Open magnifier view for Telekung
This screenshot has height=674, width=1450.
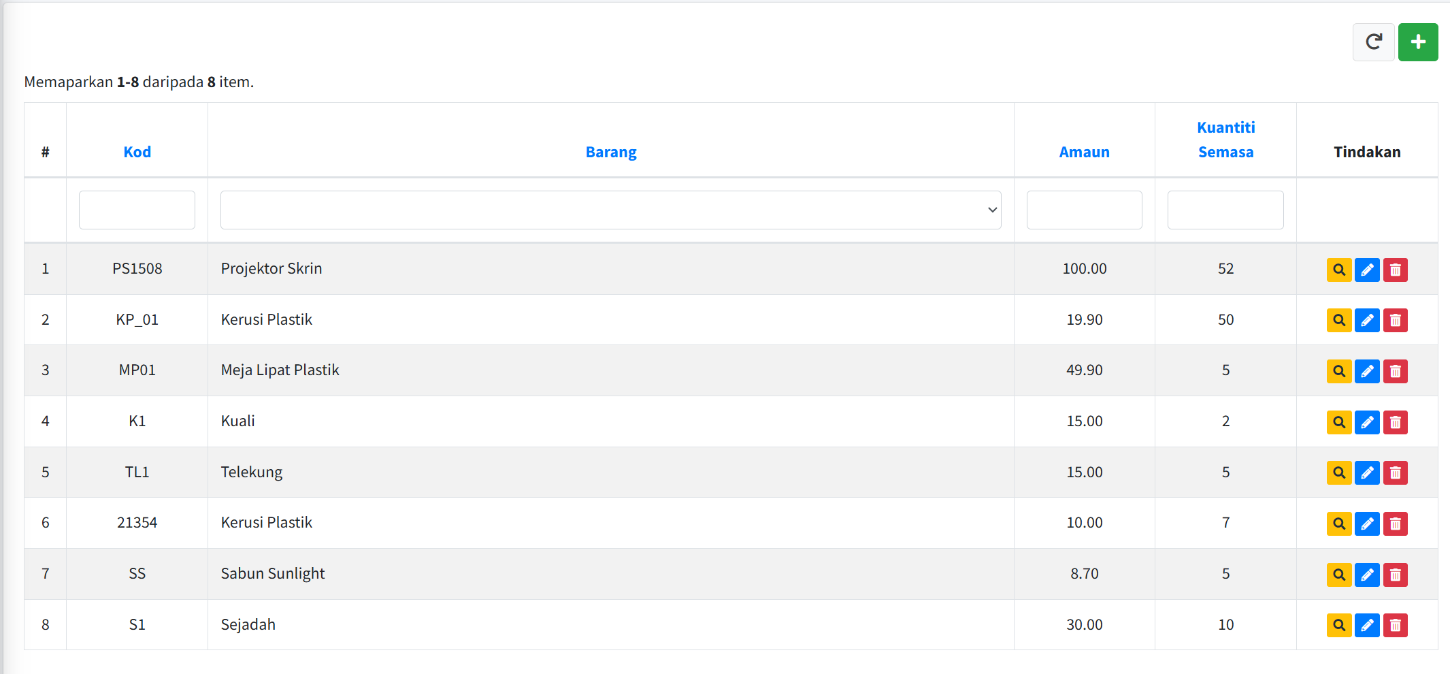point(1338,472)
